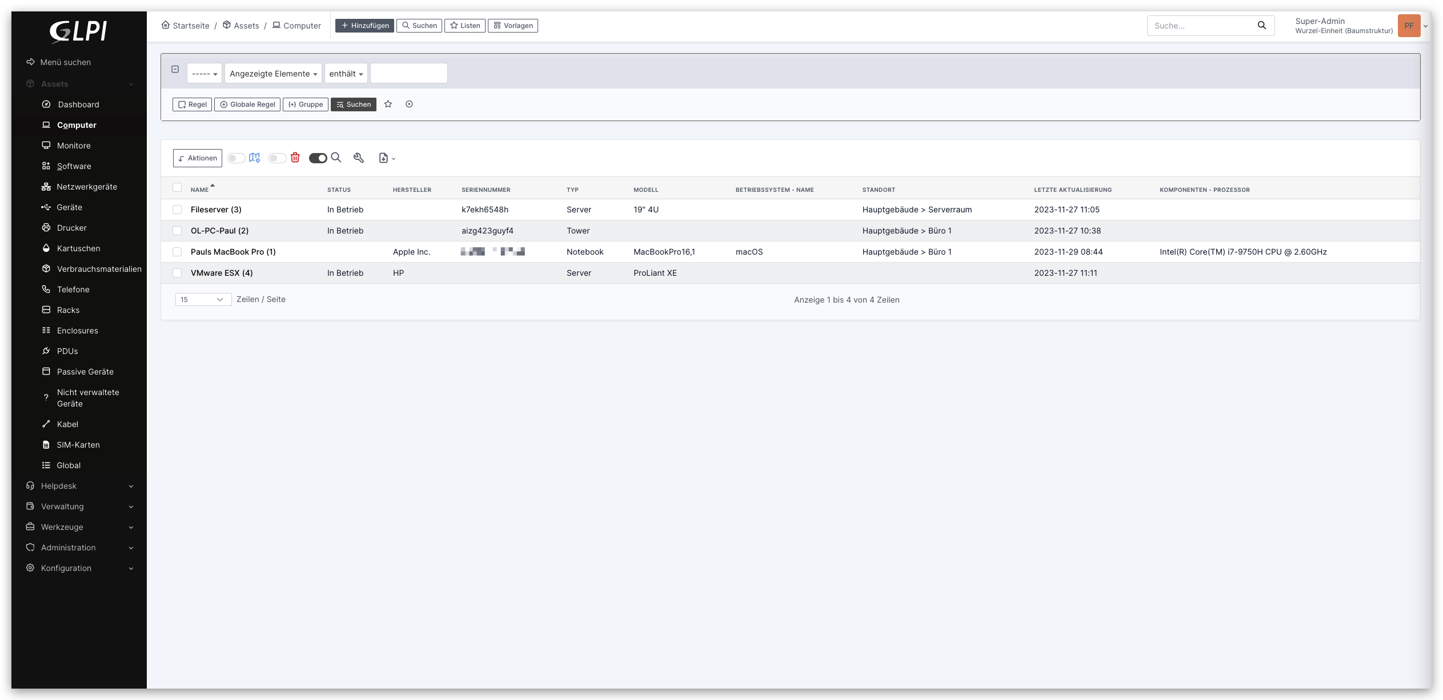Screen dimensions: 1443x700
Task: Collapse the search criteria with minus icon
Action: pos(175,69)
